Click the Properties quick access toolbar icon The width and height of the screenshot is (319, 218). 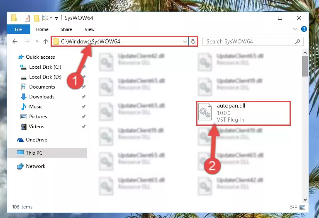click(27, 18)
